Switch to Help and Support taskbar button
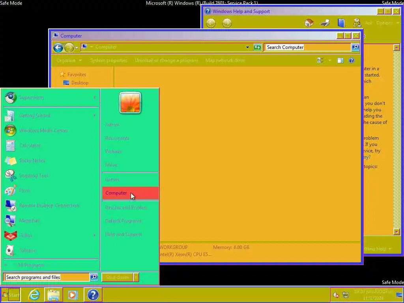 click(93, 294)
